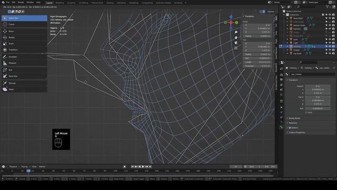The width and height of the screenshot is (337, 190).
Task: Click the Length field in viewport sidebar
Action: [x=257, y=62]
